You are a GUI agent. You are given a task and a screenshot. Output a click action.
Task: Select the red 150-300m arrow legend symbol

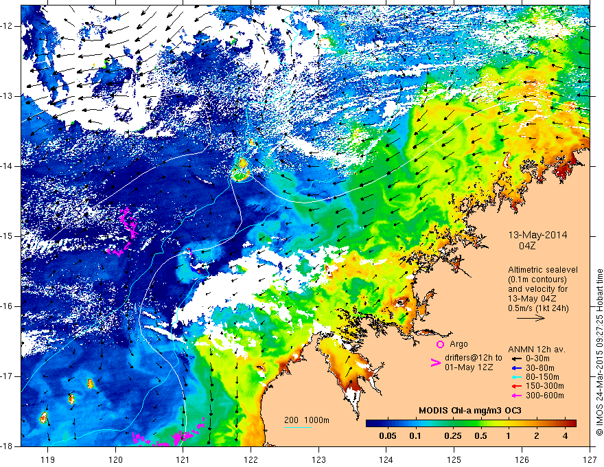515,386
